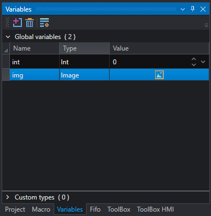Click the Name column header
This screenshot has width=211, height=216.
(x=35, y=48)
